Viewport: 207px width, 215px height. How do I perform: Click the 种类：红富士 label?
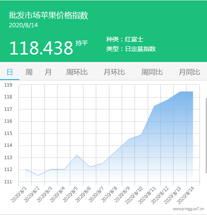[125, 39]
